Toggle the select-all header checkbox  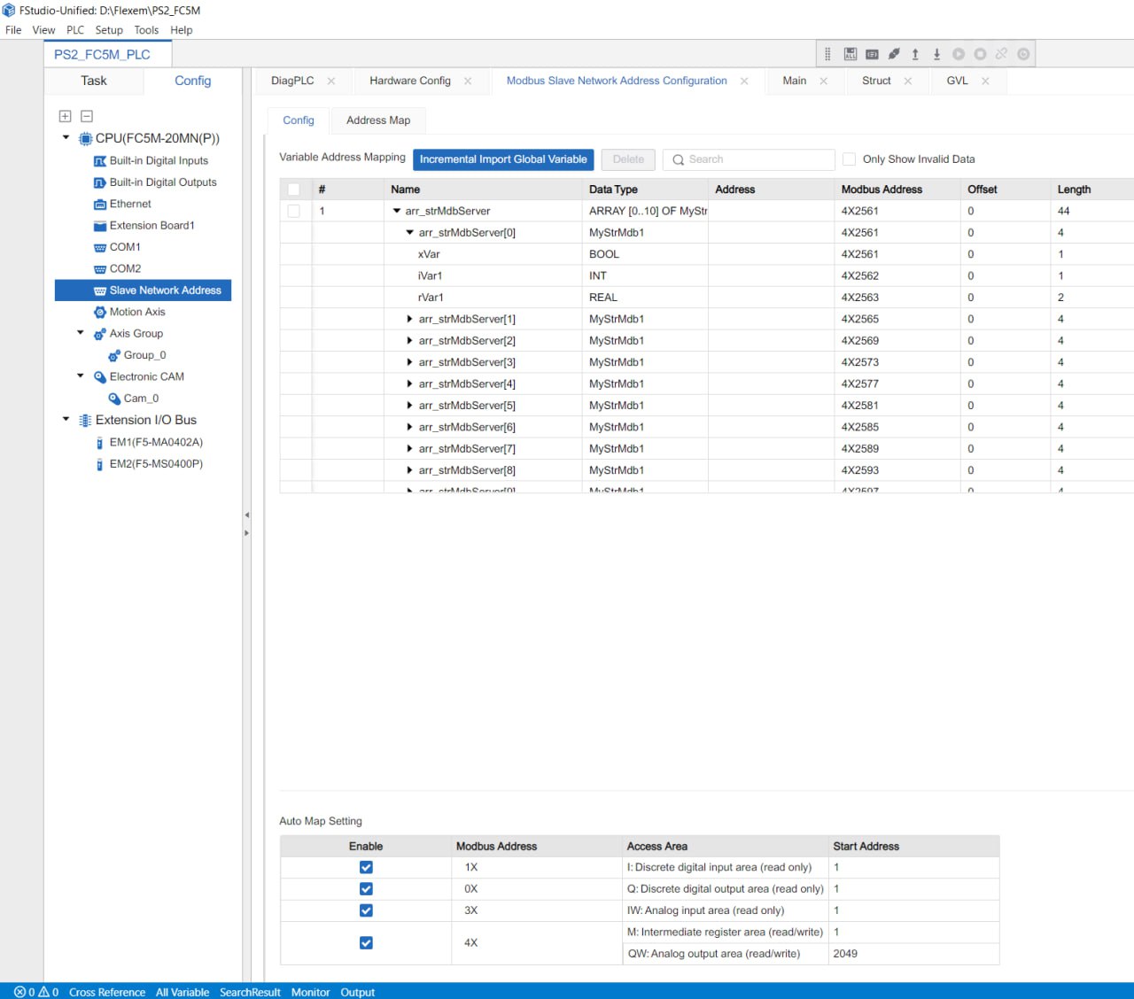[294, 190]
